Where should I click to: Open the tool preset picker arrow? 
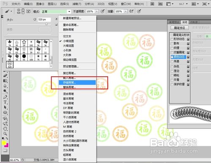coord(11,11)
